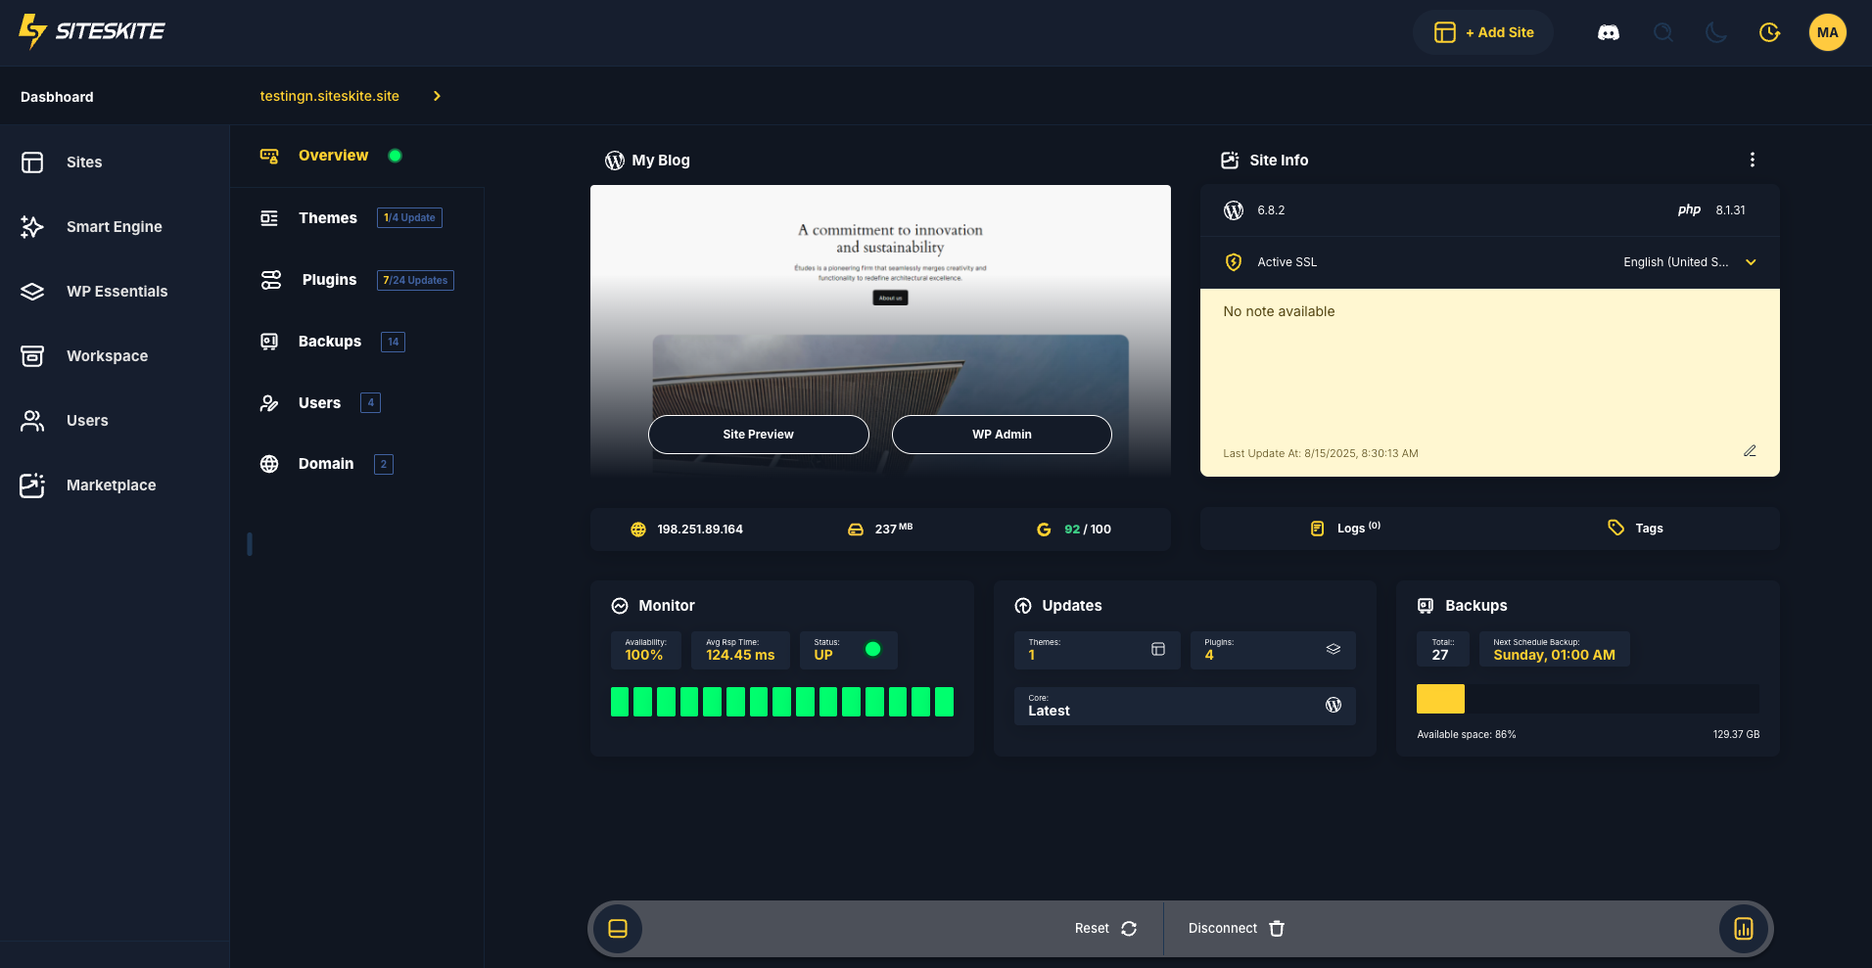Click the Total 27 backups tile
This screenshot has height=968, width=1872.
(1443, 650)
